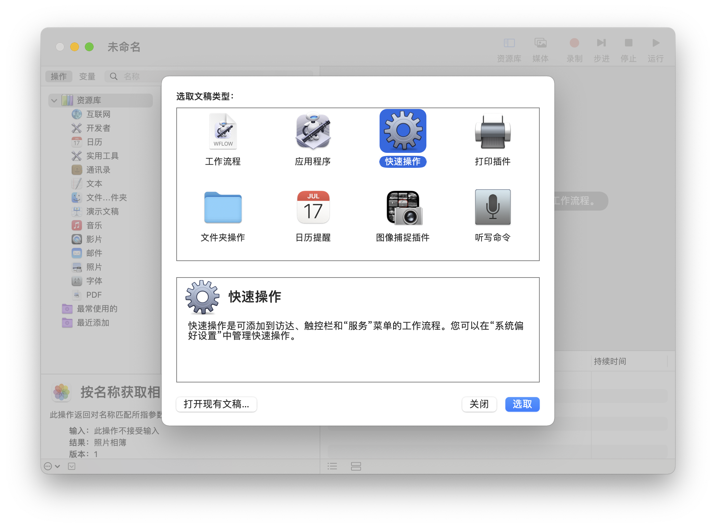This screenshot has width=716, height=528.
Task: Switch to the 操作 tab
Action: pyautogui.click(x=59, y=76)
